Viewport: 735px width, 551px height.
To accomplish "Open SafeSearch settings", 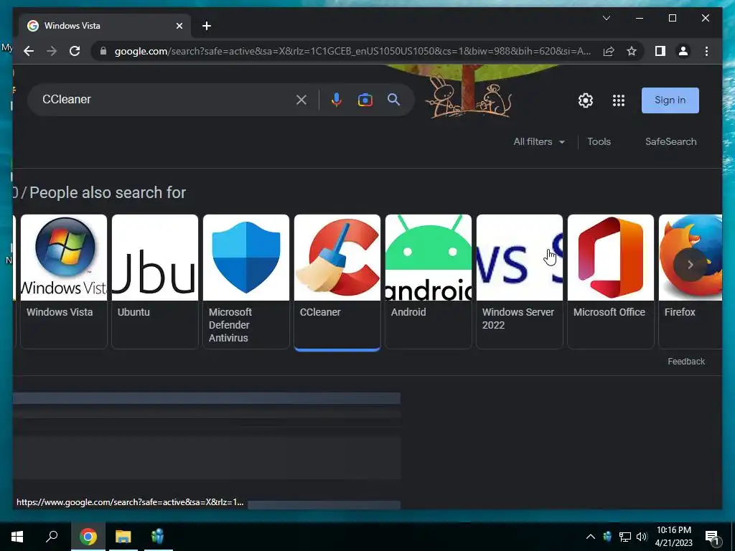I will point(671,141).
